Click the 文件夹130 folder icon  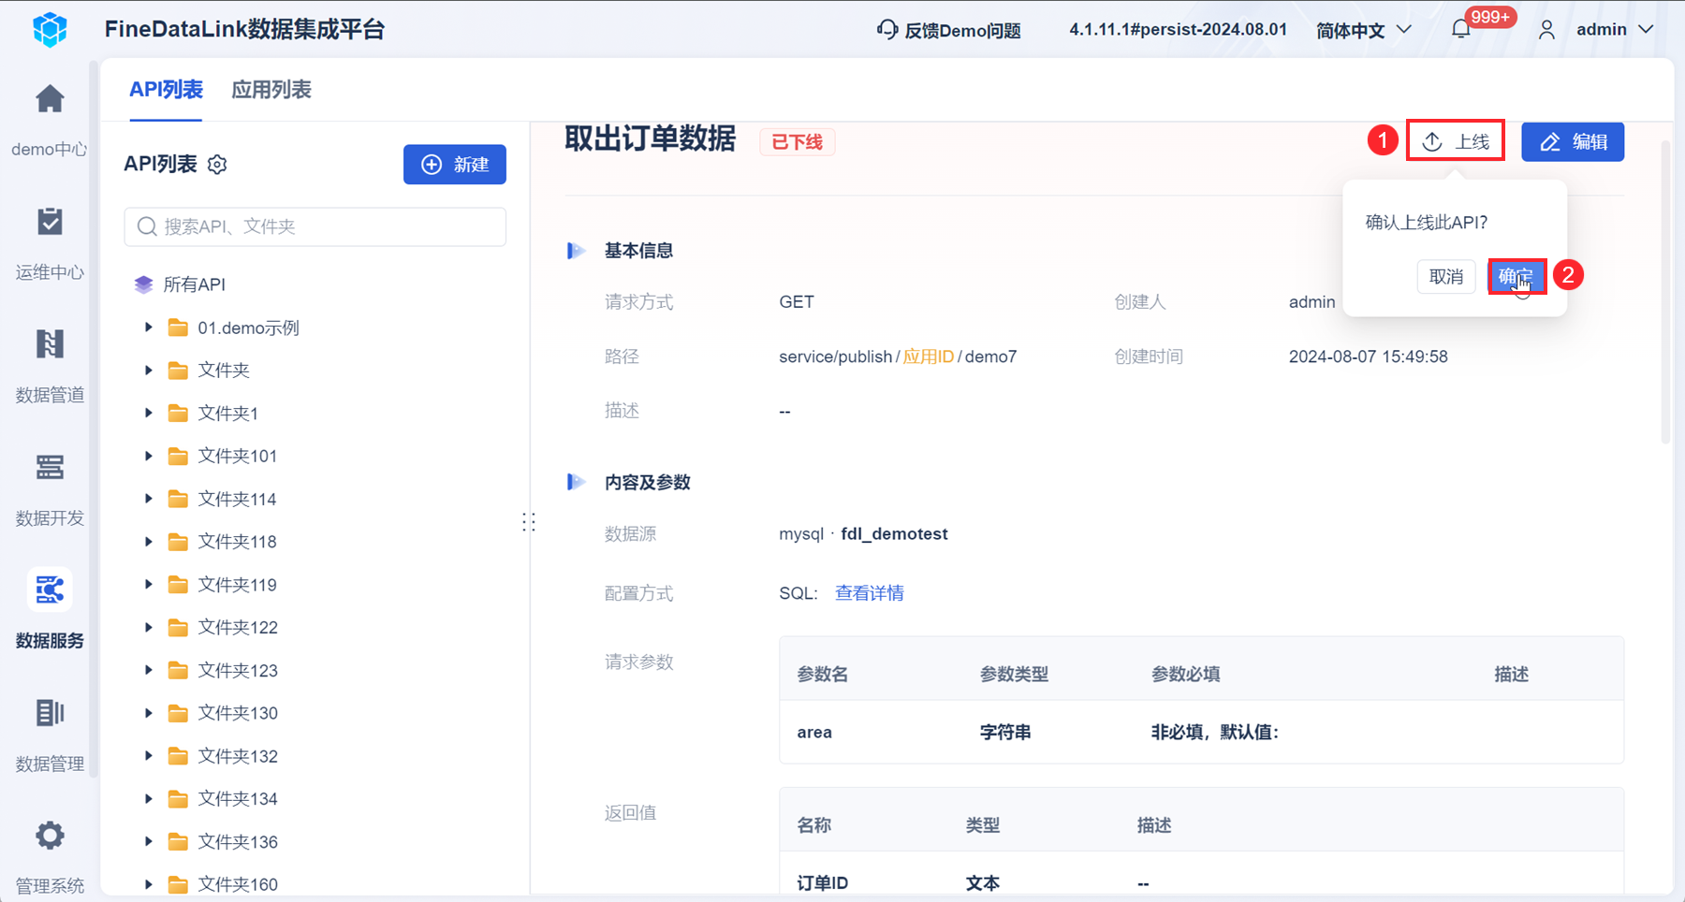point(178,713)
